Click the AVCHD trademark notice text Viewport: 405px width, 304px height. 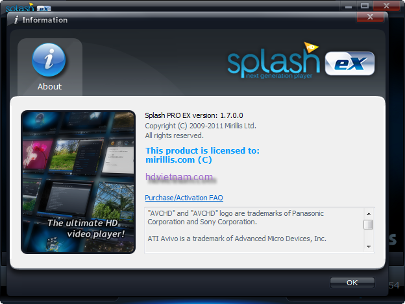pyautogui.click(x=236, y=218)
